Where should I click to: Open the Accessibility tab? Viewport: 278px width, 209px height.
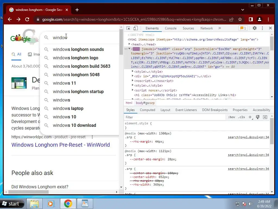coord(261,110)
